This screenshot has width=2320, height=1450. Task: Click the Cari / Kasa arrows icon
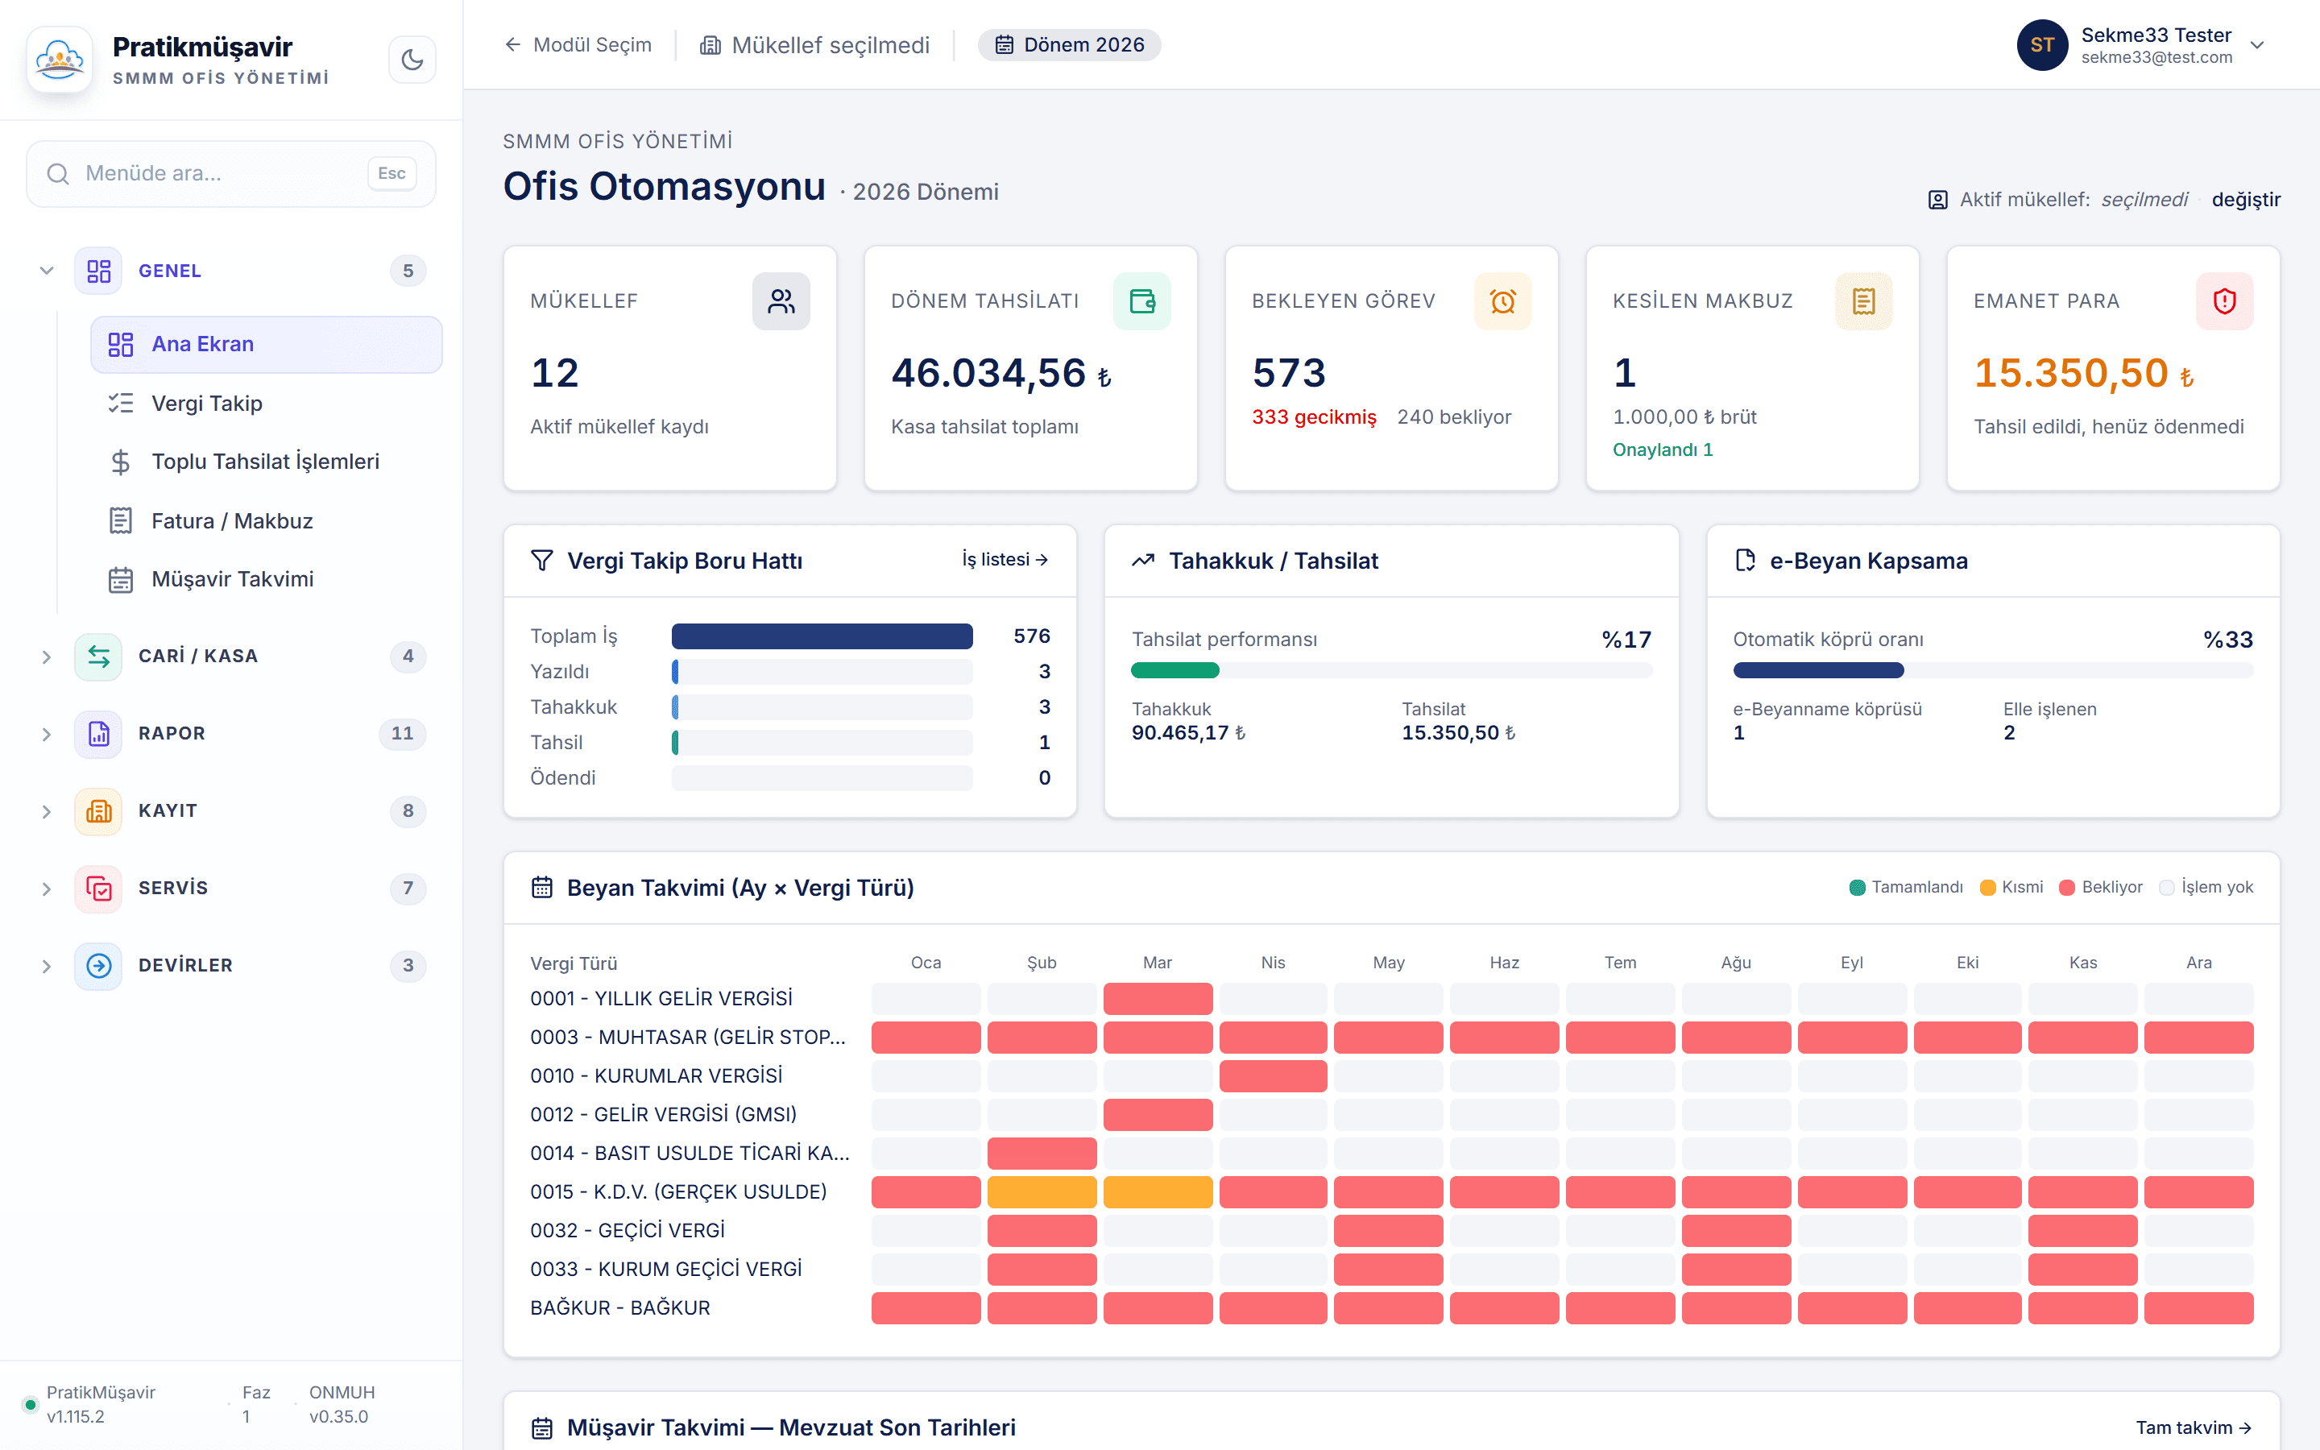pyautogui.click(x=99, y=657)
